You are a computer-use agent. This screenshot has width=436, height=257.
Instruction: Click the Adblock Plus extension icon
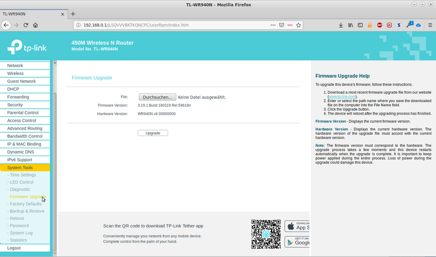coord(379,25)
